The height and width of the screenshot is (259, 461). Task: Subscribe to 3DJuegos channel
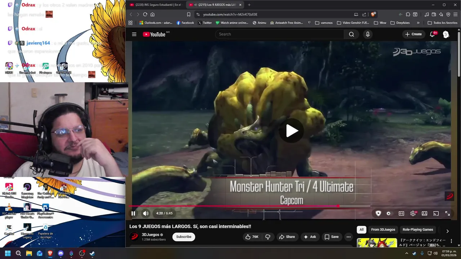point(184,237)
